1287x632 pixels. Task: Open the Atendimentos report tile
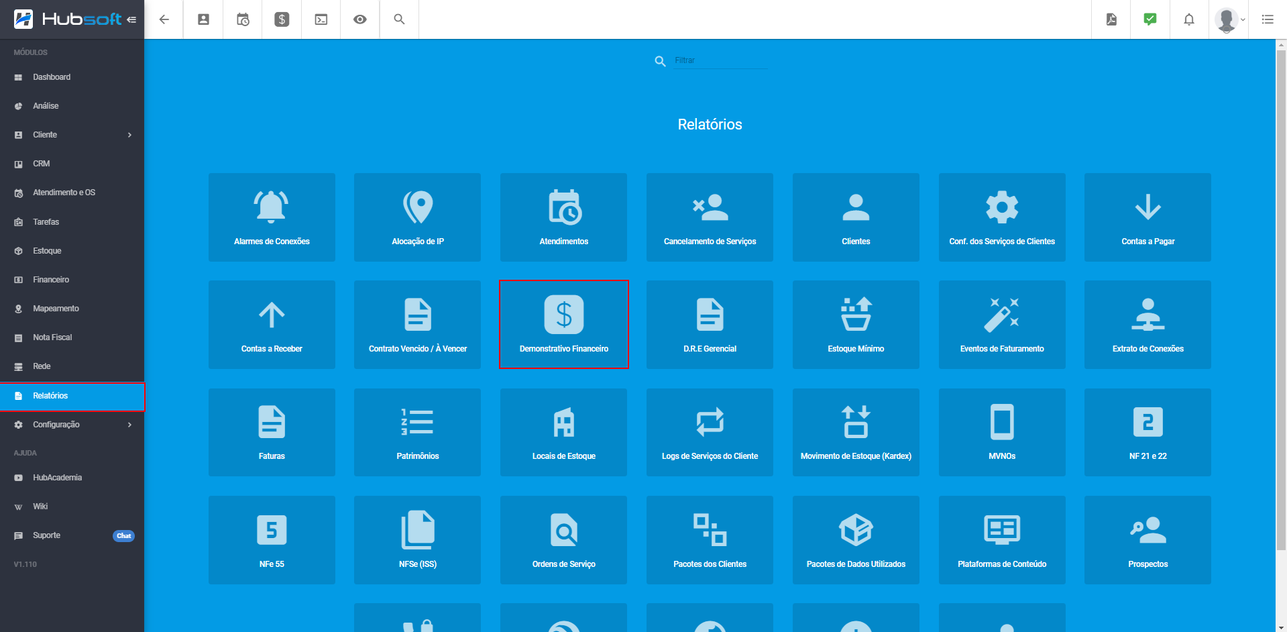[x=563, y=217]
